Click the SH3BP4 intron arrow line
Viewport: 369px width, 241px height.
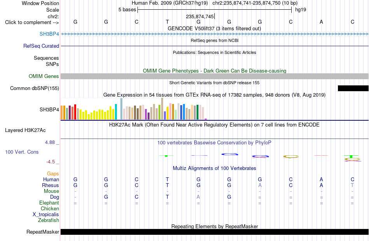pyautogui.click(x=215, y=34)
